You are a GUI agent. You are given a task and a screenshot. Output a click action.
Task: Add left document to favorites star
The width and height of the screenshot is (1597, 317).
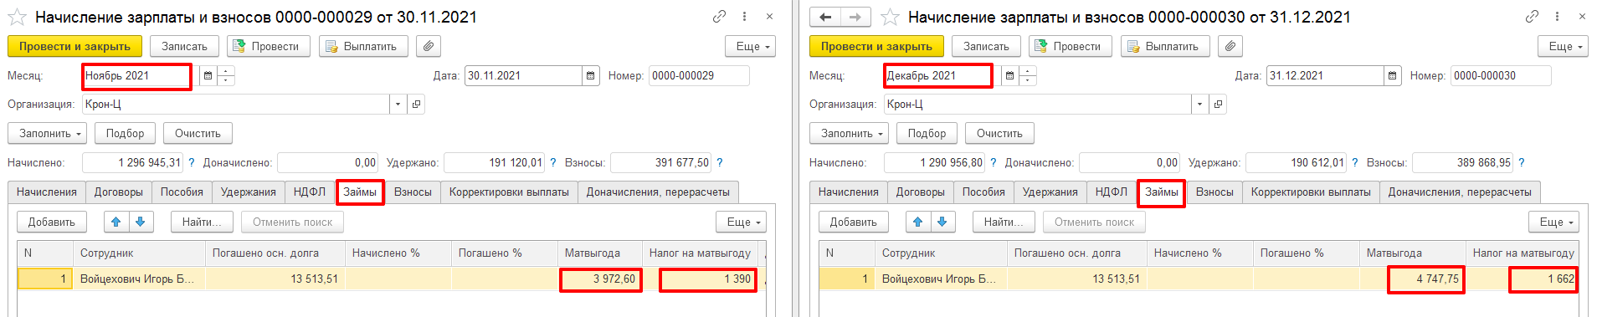(17, 17)
